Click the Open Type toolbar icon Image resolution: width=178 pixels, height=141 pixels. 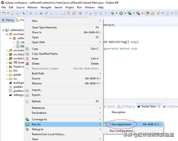point(148,13)
